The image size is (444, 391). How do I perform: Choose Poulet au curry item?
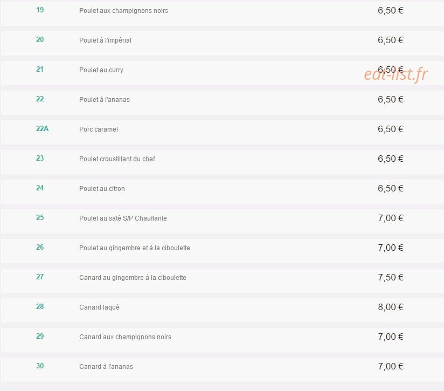[x=101, y=70]
